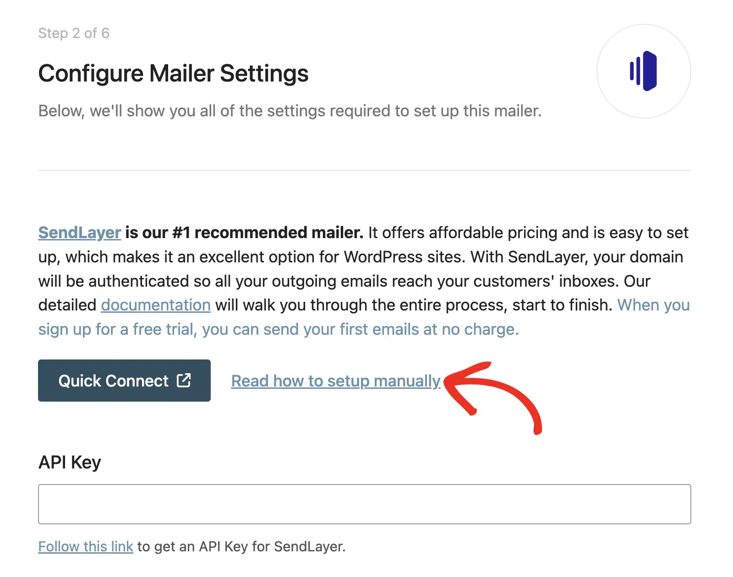This screenshot has width=733, height=577.
Task: Select the Quick Connect button label
Action: 113,381
